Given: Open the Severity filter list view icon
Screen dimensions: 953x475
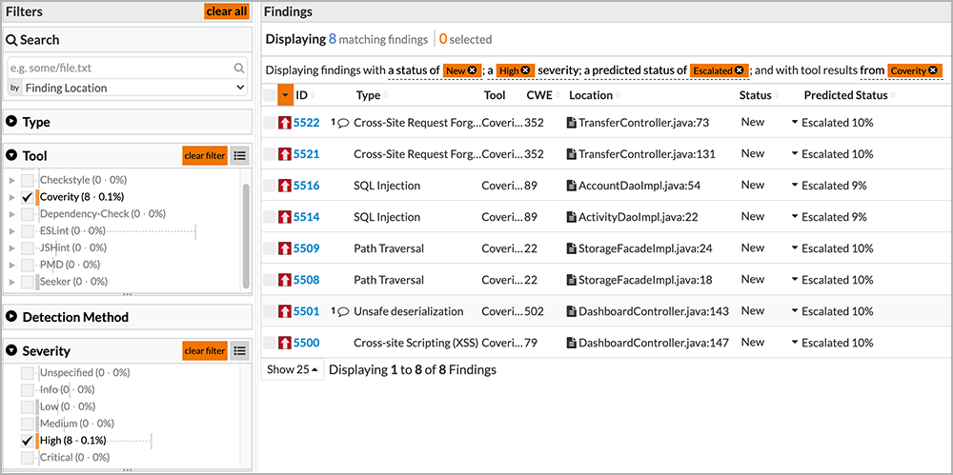Looking at the screenshot, I should (240, 350).
